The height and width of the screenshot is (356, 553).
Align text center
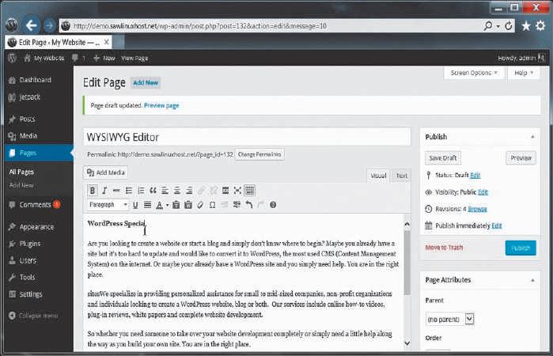click(x=177, y=191)
